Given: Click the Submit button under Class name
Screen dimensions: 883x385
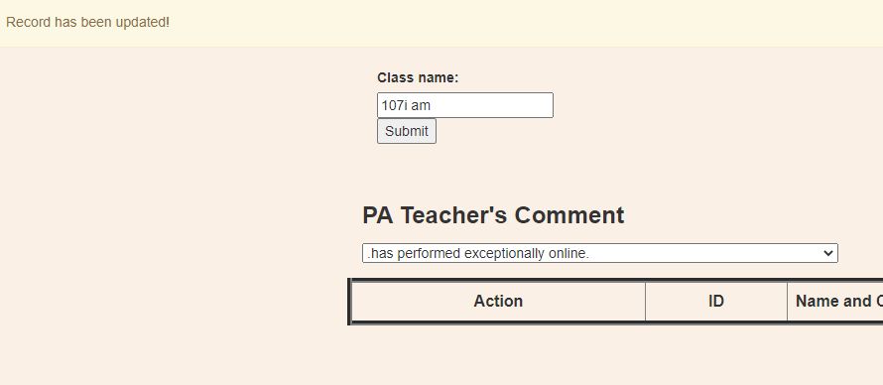Looking at the screenshot, I should pos(407,131).
